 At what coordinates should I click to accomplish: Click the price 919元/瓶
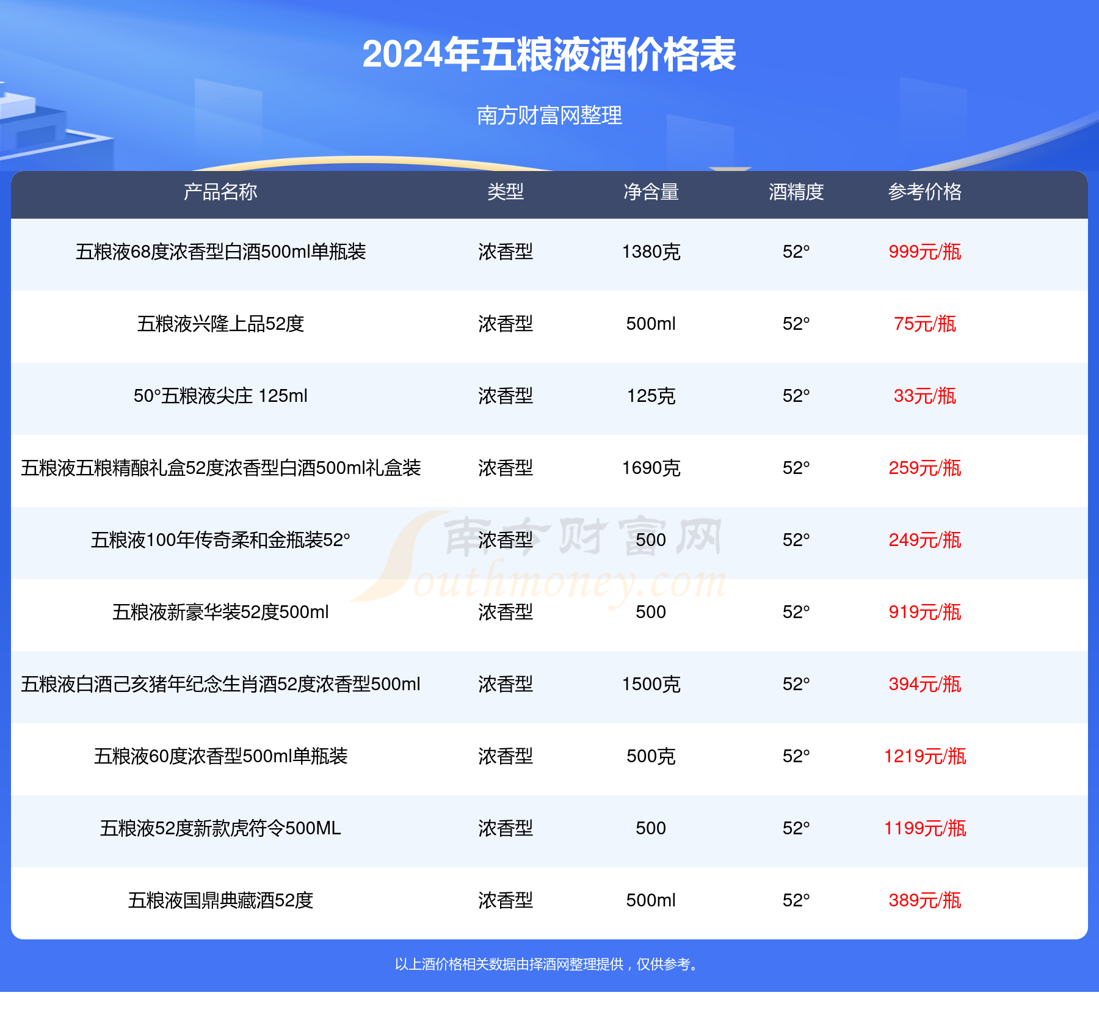coord(925,612)
